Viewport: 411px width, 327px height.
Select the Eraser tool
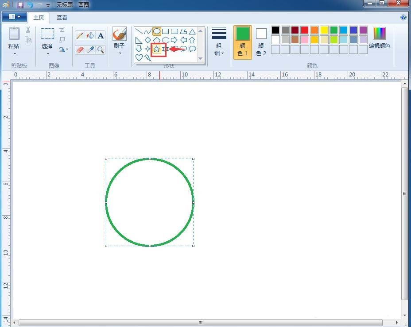80,49
